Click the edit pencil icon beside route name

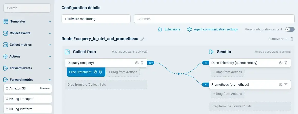(142, 39)
